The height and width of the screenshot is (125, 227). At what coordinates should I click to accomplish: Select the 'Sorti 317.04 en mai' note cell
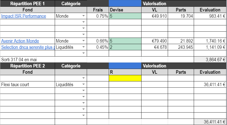[x=27, y=60]
